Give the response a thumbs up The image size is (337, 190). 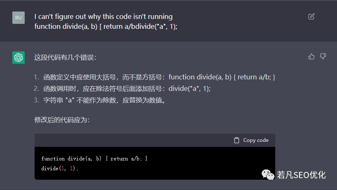311,56
